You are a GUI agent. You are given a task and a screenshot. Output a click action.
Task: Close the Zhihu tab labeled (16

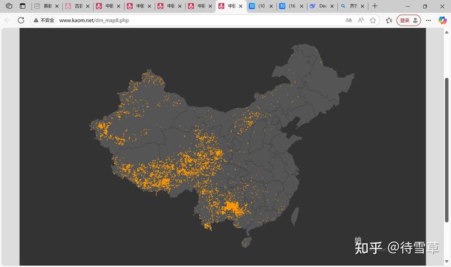301,6
